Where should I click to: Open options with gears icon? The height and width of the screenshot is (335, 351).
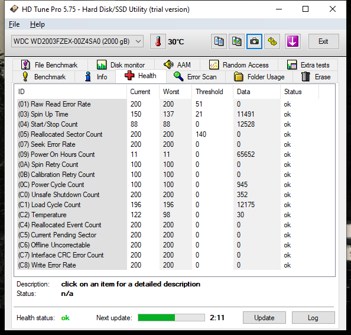point(272,41)
